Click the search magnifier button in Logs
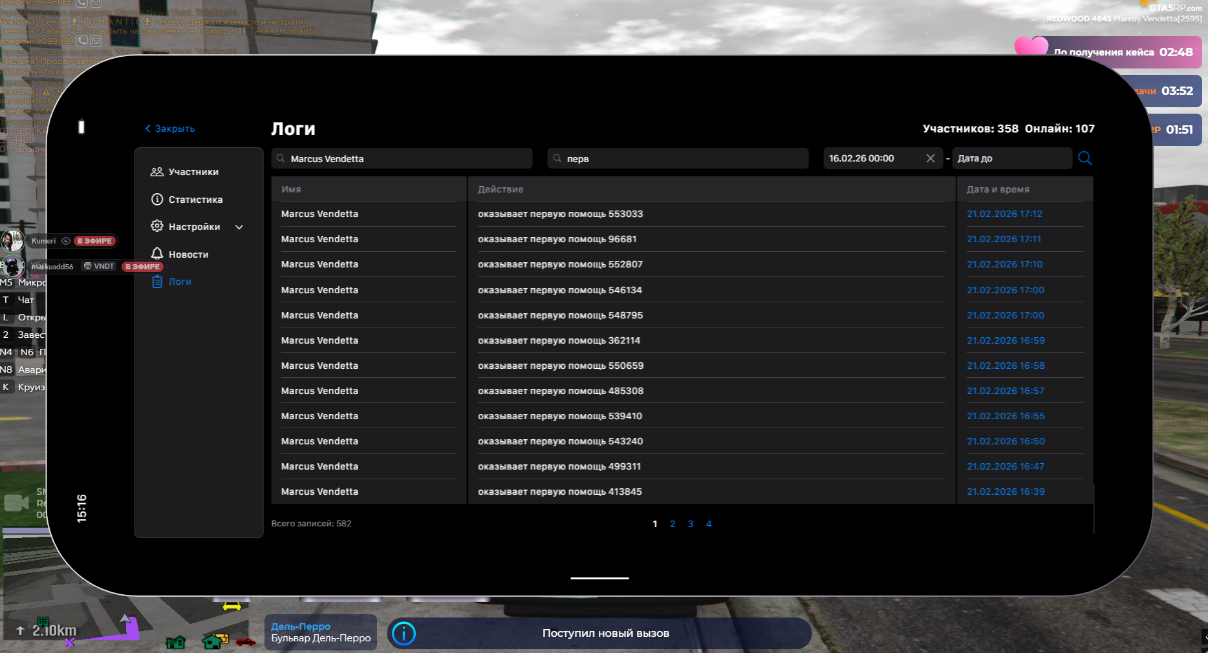The image size is (1208, 653). tap(1085, 158)
